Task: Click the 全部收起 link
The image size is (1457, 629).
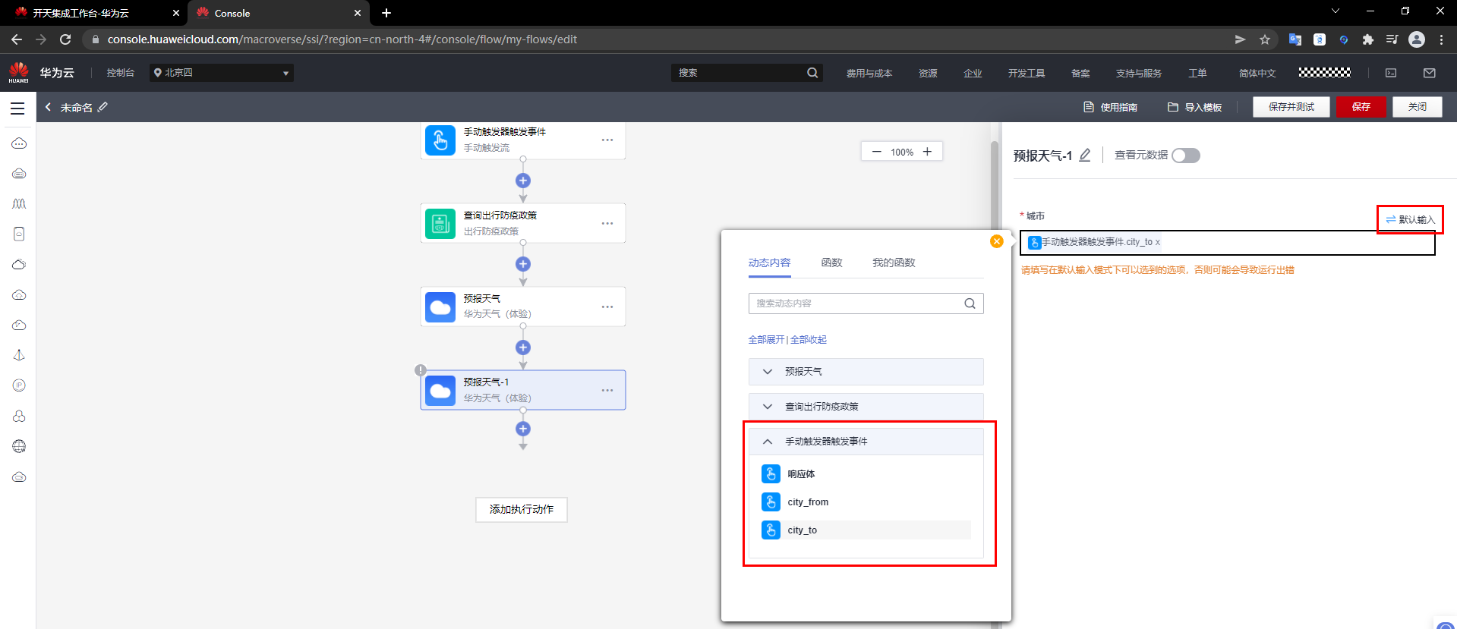Action: [x=809, y=339]
